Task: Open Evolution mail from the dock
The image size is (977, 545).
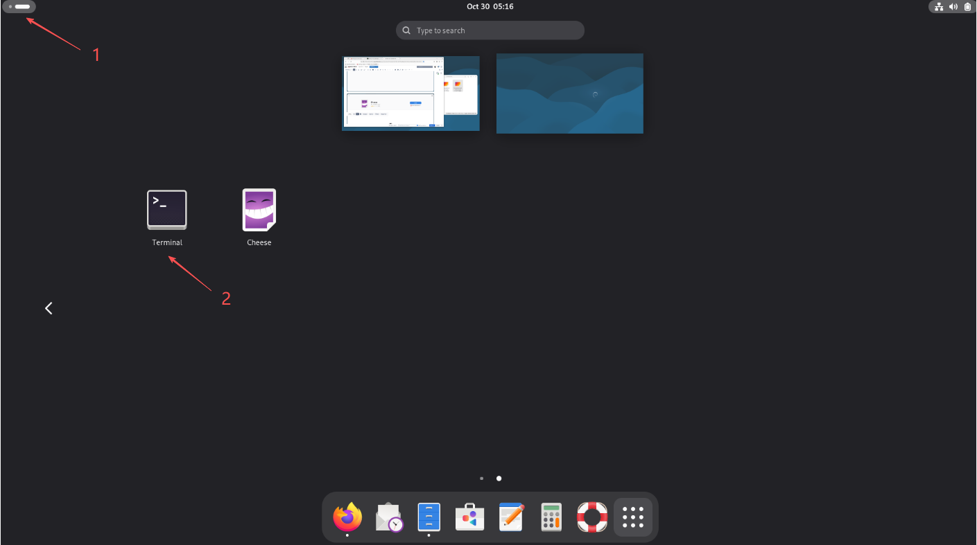Action: (390, 517)
